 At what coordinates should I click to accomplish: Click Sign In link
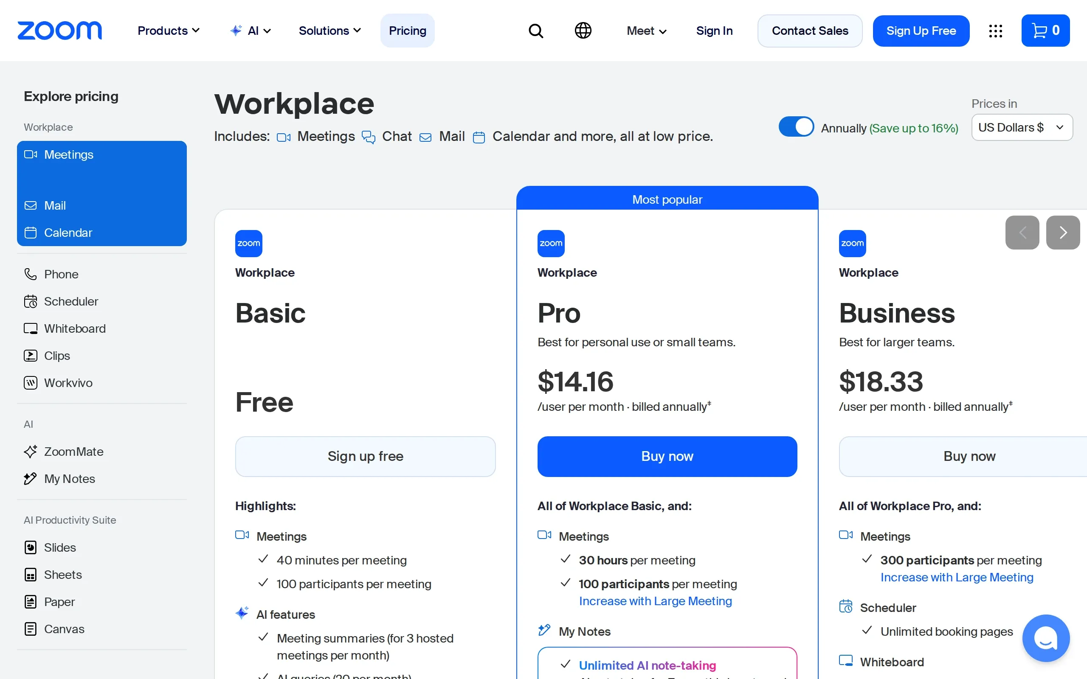pos(714,31)
